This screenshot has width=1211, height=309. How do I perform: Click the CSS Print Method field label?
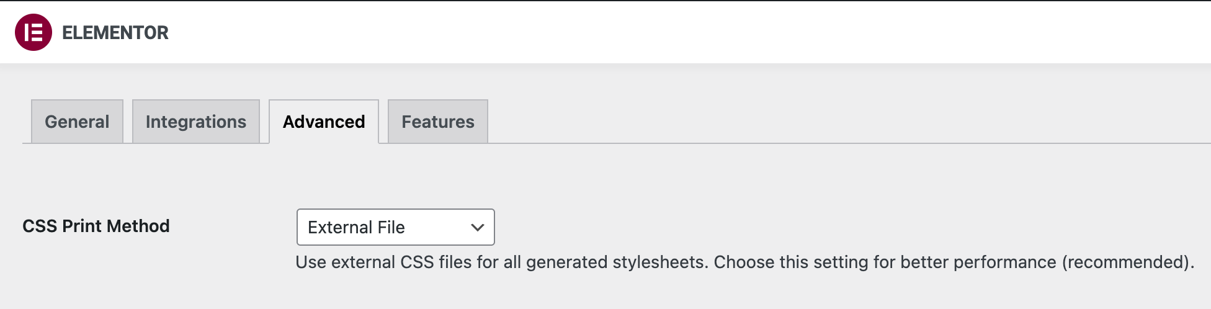coord(96,226)
